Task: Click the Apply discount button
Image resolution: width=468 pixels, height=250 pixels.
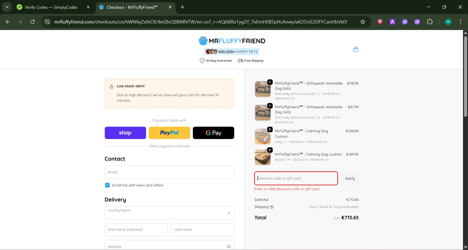Action: [350, 178]
